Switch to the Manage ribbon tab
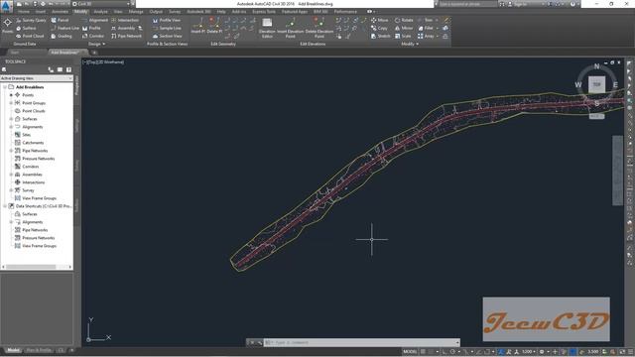635x357 pixels. tap(136, 12)
